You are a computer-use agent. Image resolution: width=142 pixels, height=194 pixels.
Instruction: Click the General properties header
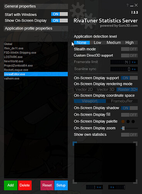(36, 6)
